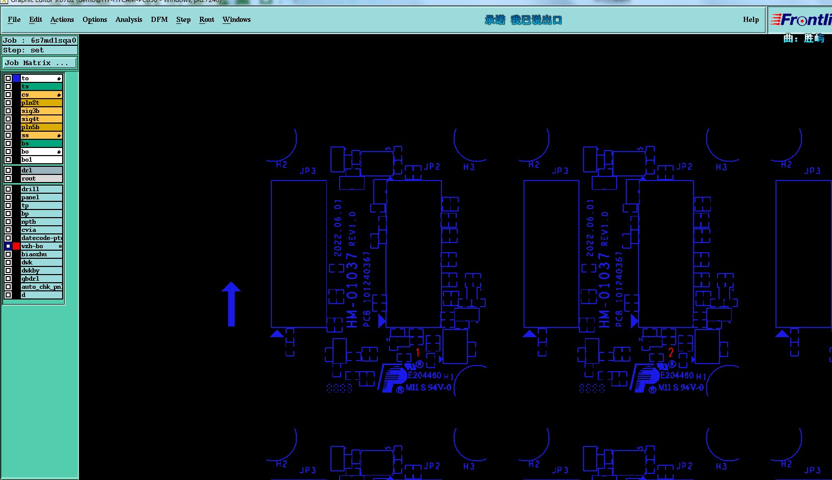
Task: Click the blue color swatch of layer to
Action: pyautogui.click(x=16, y=78)
